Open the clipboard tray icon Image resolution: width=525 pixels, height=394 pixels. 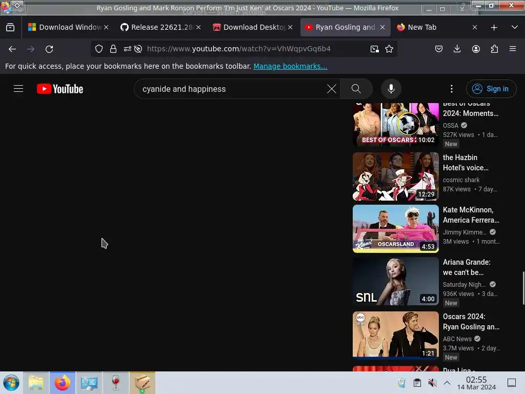(417, 383)
